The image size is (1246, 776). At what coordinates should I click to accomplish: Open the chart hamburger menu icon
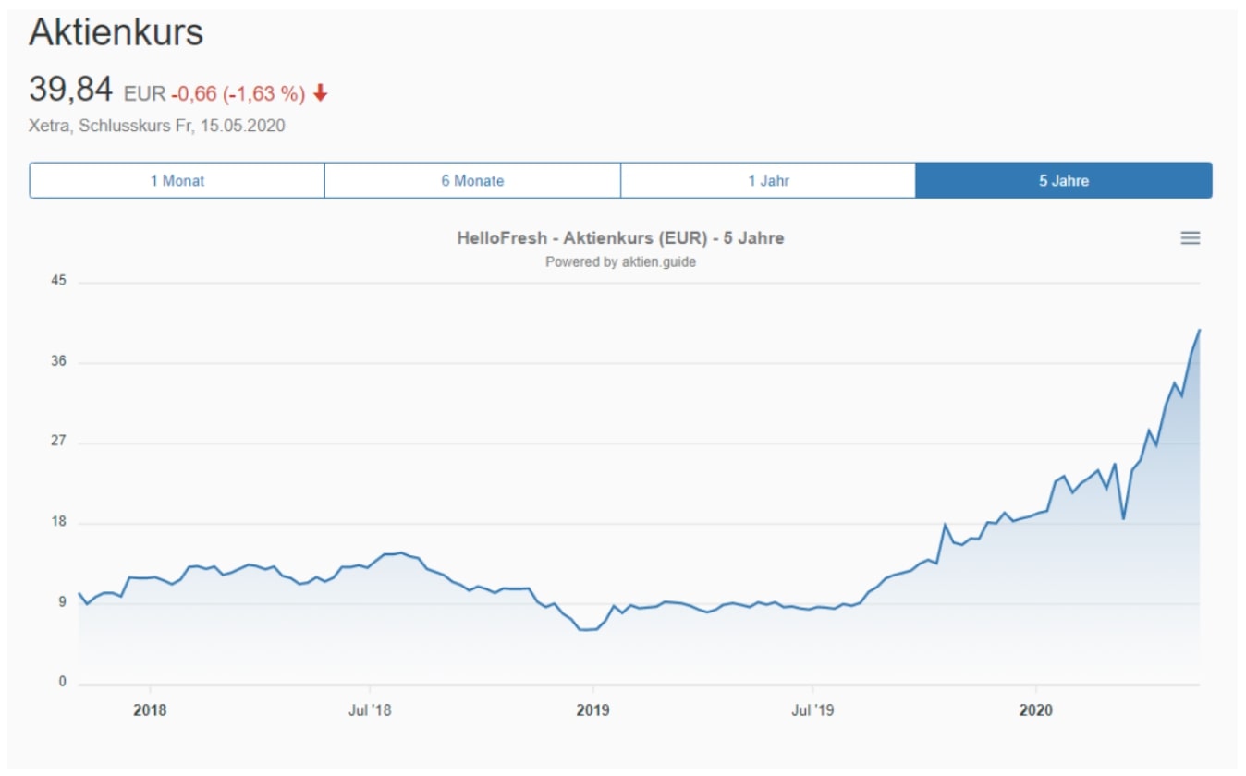[x=1190, y=238]
